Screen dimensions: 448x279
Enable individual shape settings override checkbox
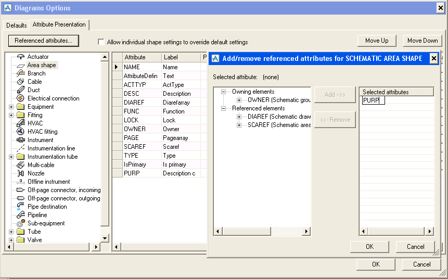[101, 42]
